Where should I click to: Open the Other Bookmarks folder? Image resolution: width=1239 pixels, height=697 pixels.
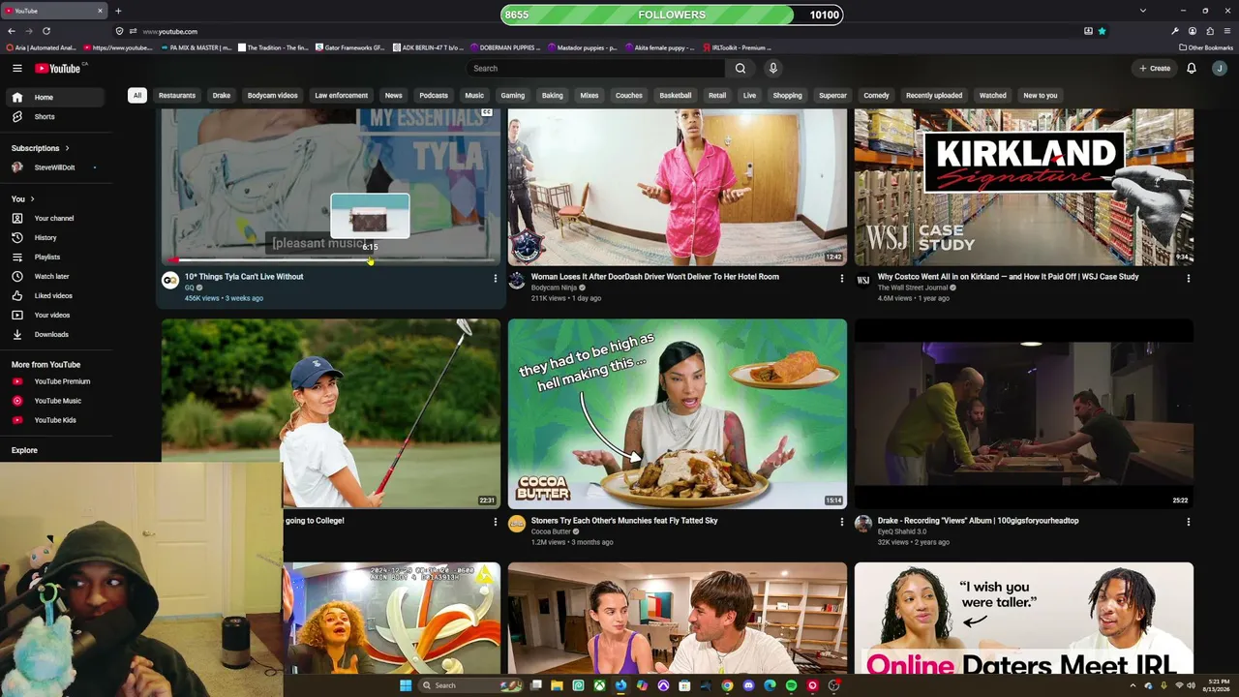(1206, 47)
